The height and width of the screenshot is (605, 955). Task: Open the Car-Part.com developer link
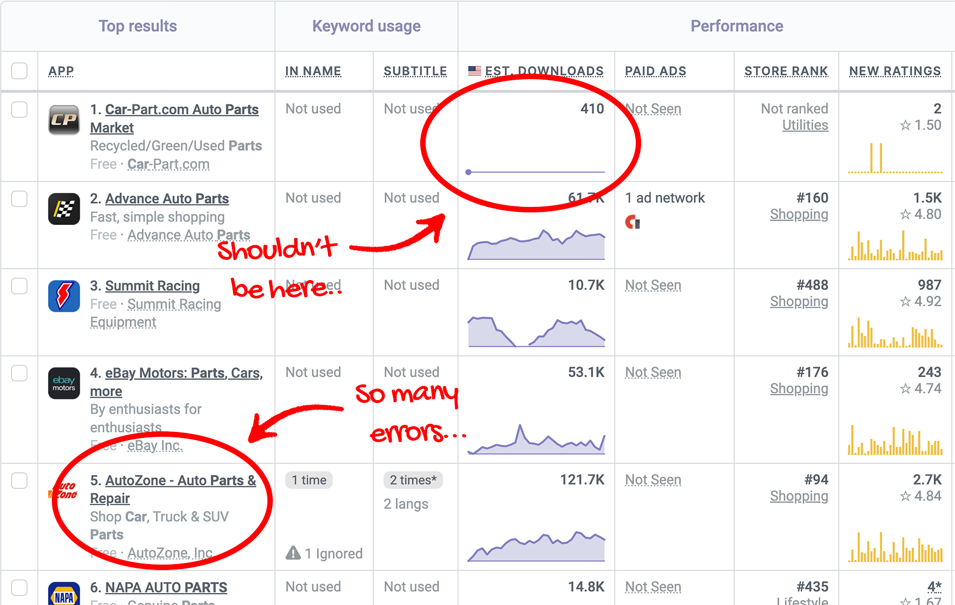[x=169, y=164]
